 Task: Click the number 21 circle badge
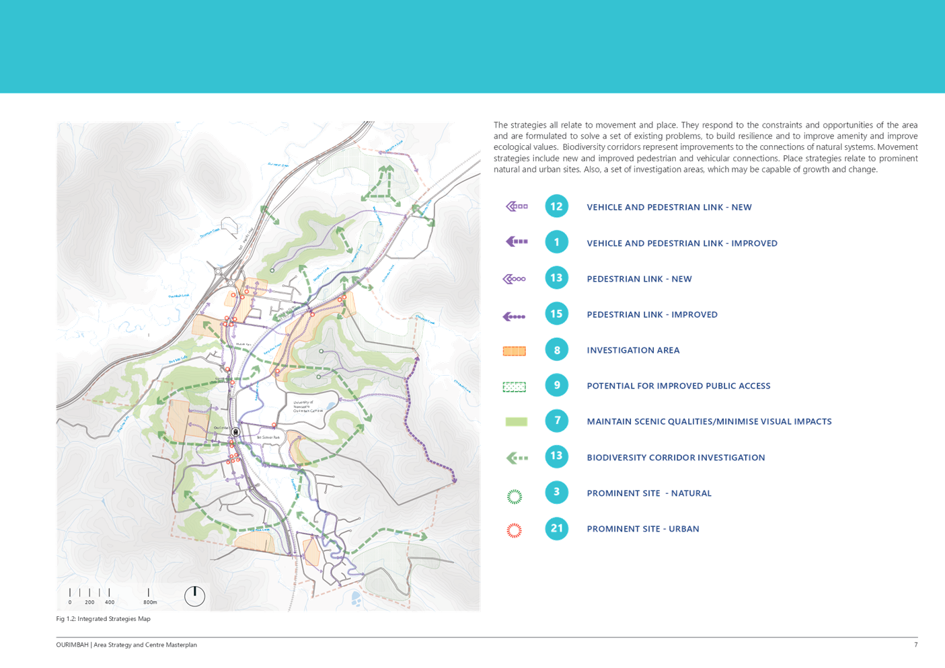click(x=556, y=528)
